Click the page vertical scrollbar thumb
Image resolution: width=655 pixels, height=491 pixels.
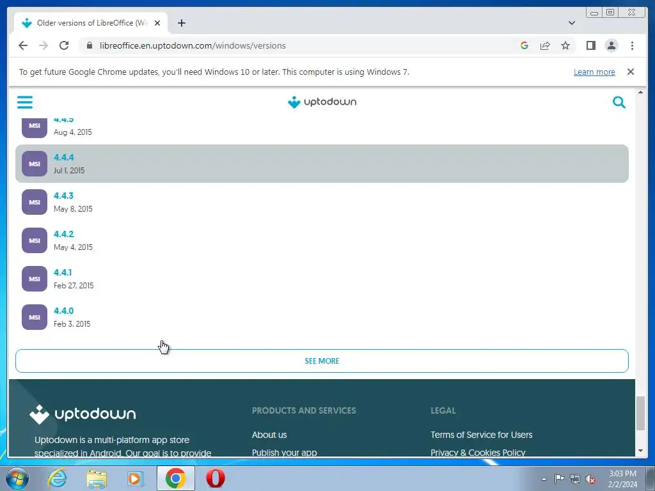(640, 413)
